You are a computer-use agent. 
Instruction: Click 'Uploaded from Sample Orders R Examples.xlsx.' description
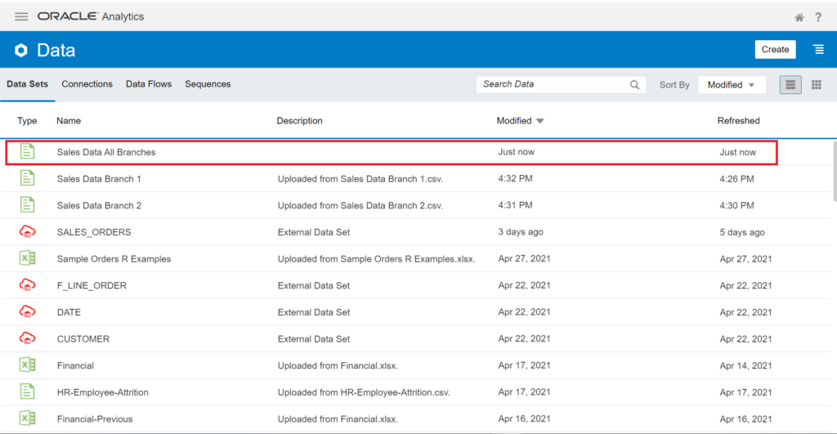point(376,259)
